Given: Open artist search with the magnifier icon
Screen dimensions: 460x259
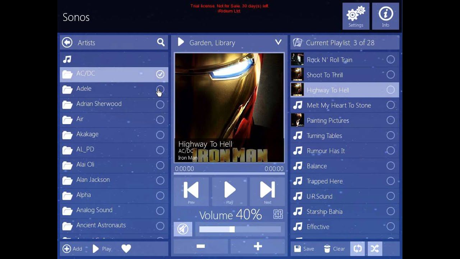Looking at the screenshot, I should tap(161, 42).
